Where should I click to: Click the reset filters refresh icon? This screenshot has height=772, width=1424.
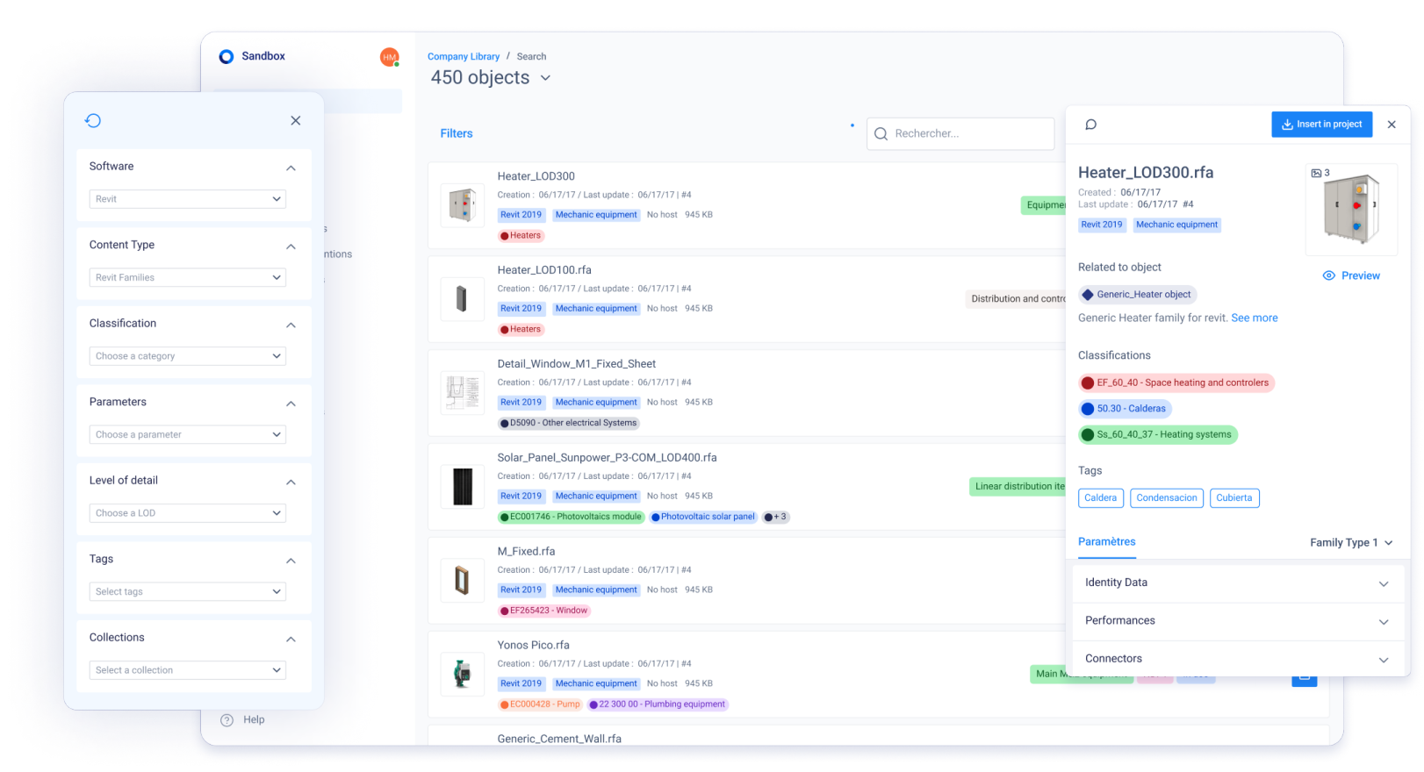93,121
